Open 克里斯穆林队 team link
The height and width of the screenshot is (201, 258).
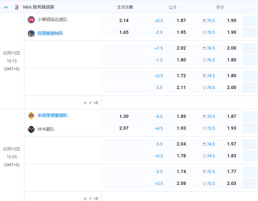coord(50,33)
